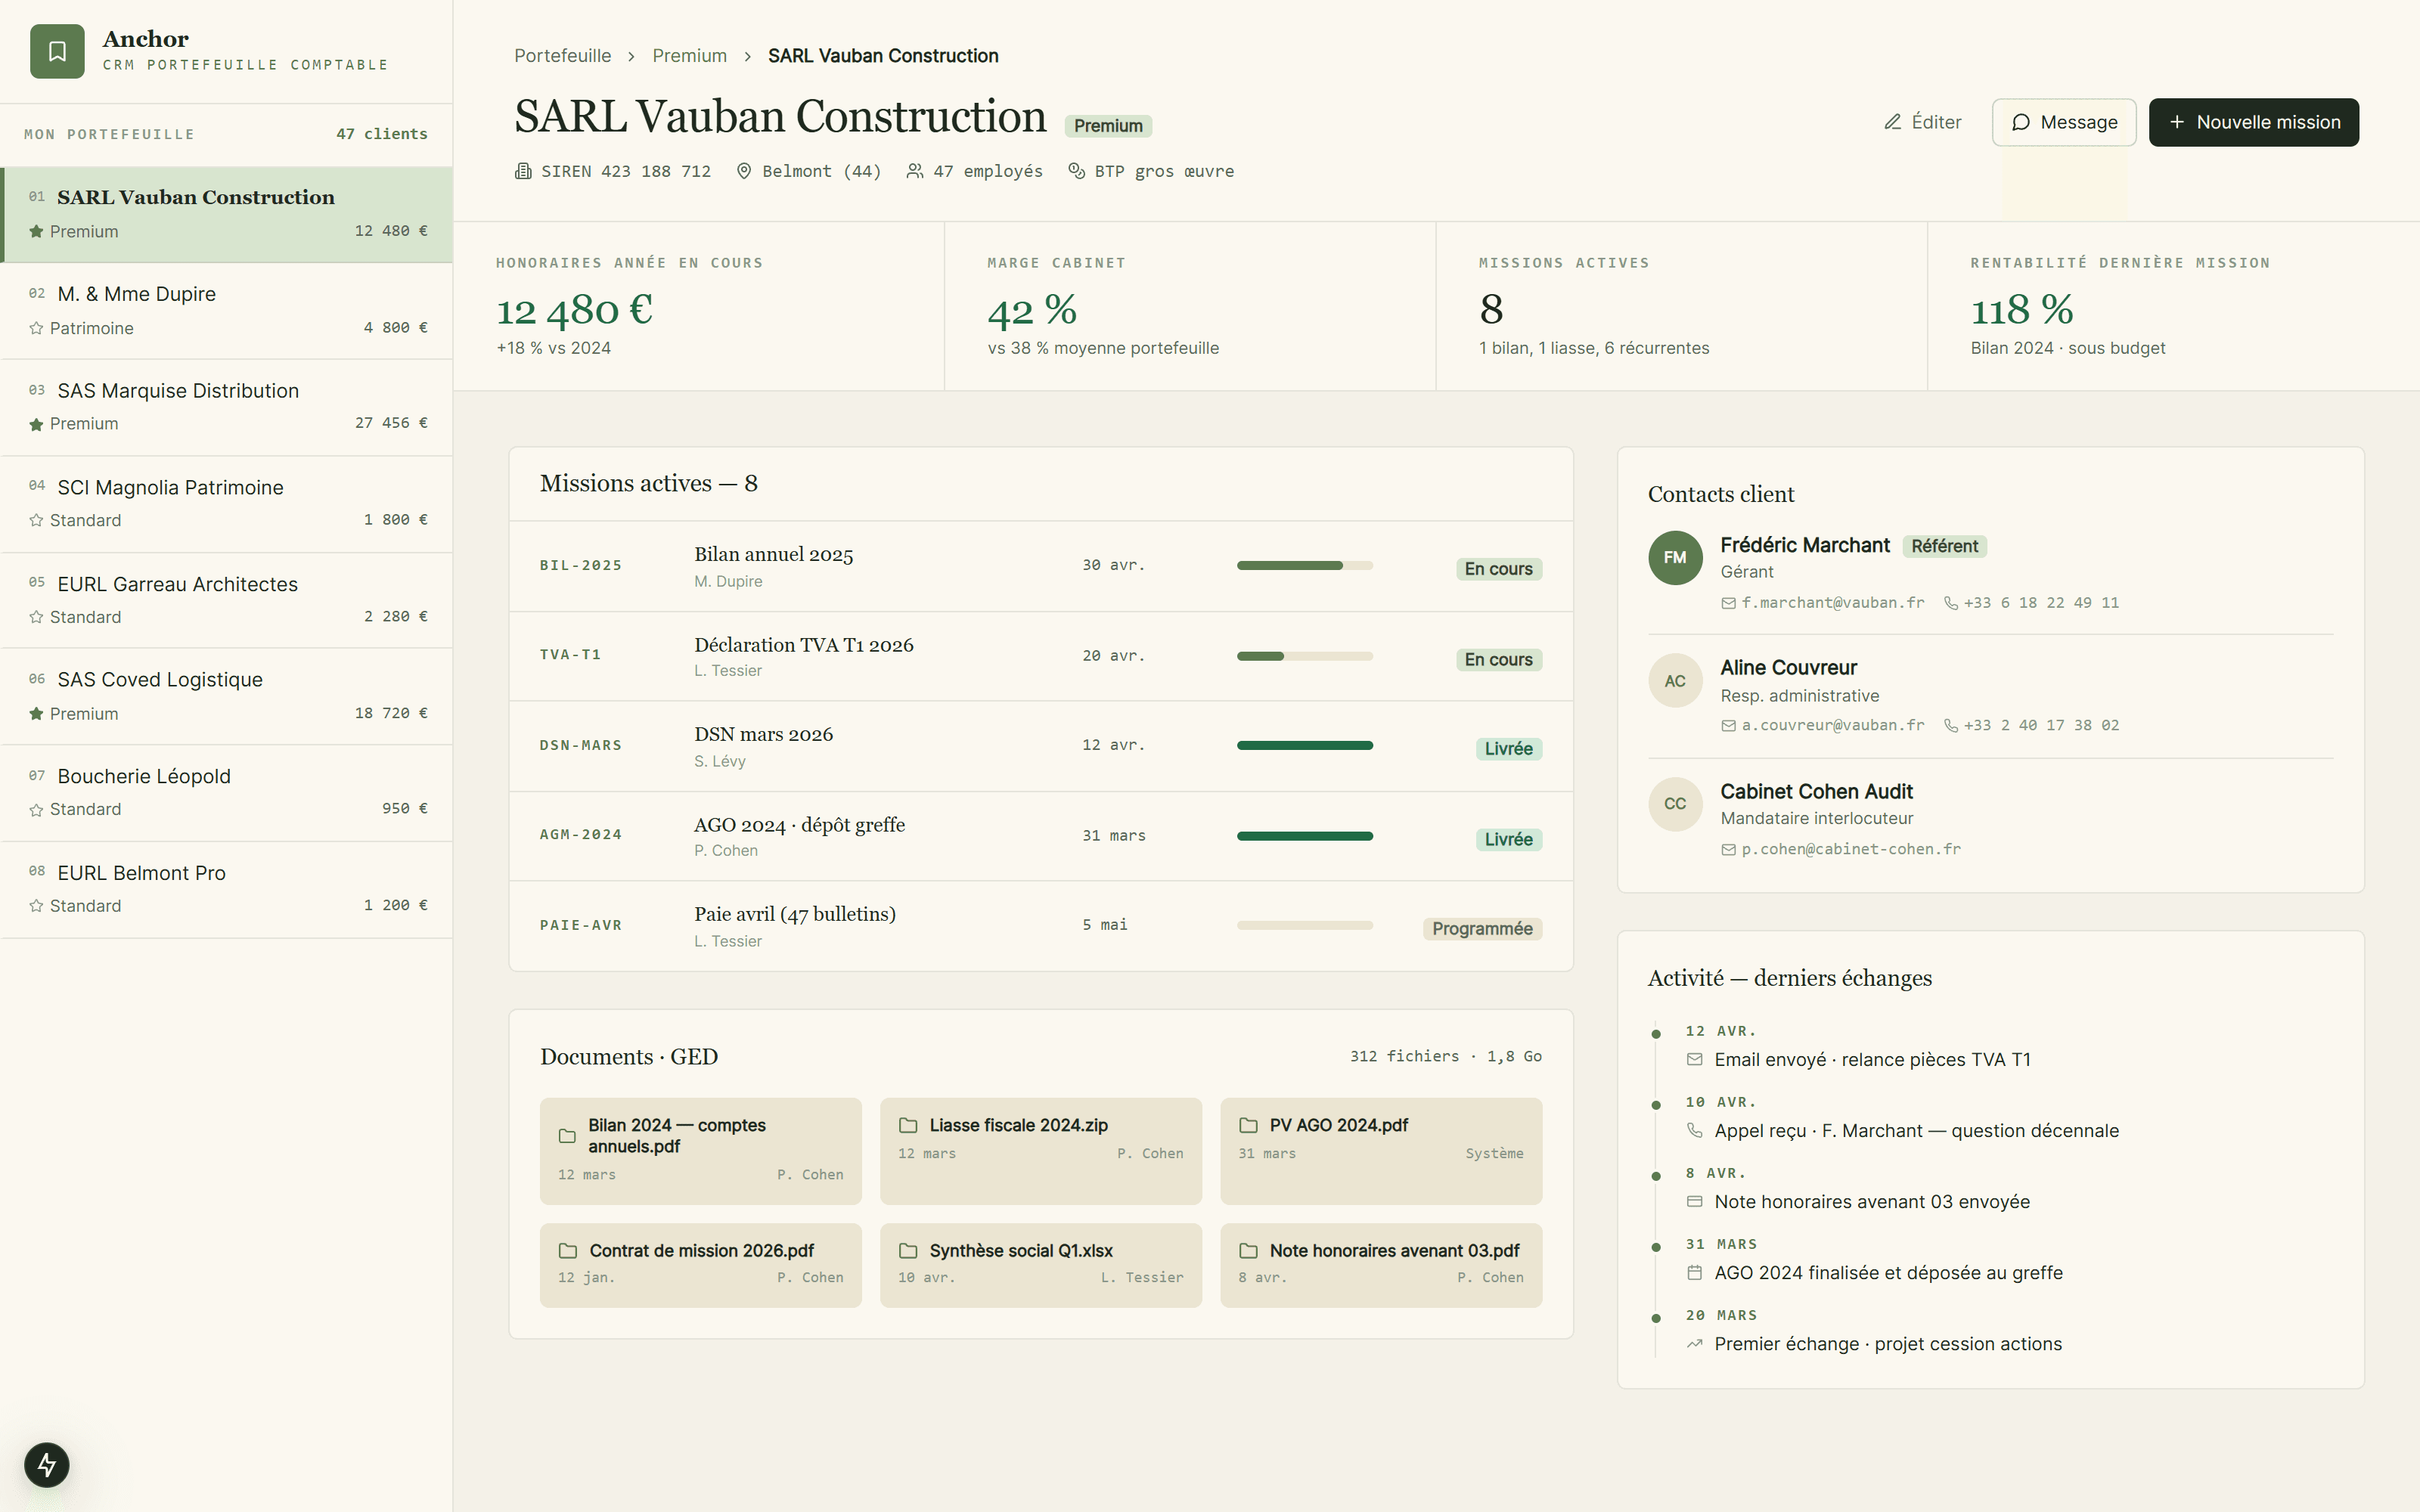Click the mail icon beside p.cohen@cabinet-cohen.fr
Viewport: 2420px width, 1512px height.
point(1728,850)
